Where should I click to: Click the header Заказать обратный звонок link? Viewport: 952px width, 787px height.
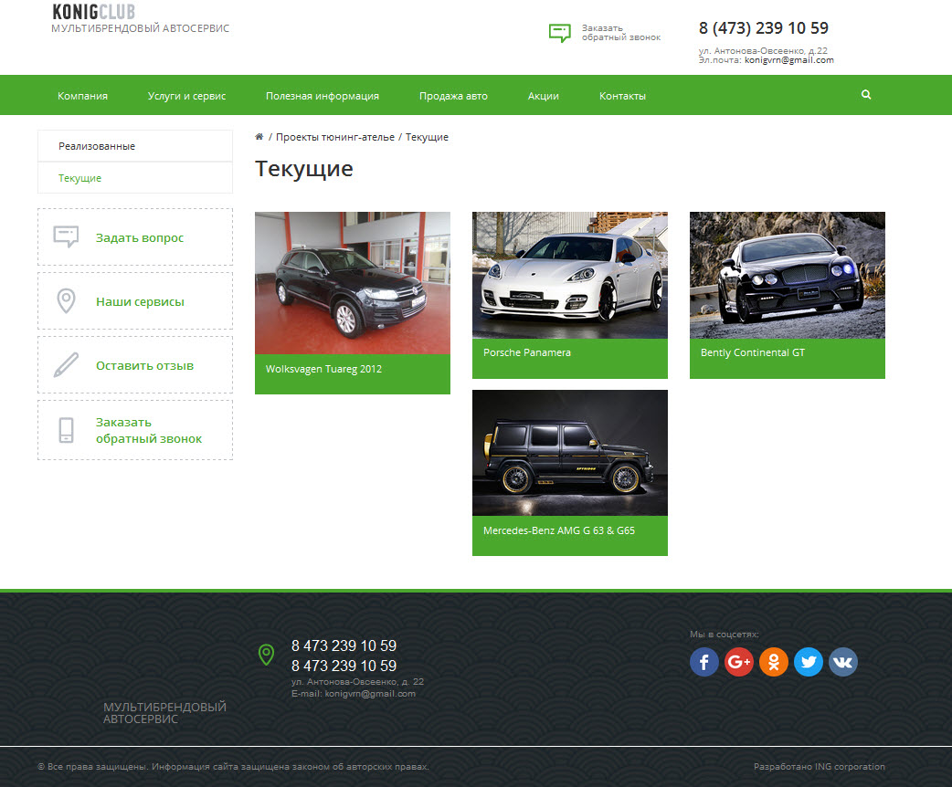621,33
